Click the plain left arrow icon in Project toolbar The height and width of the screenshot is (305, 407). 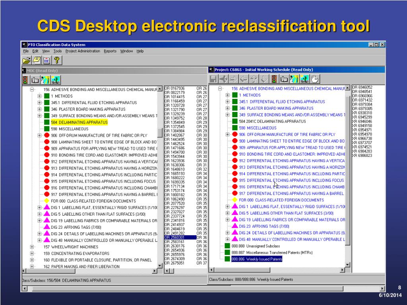pyautogui.click(x=244, y=79)
